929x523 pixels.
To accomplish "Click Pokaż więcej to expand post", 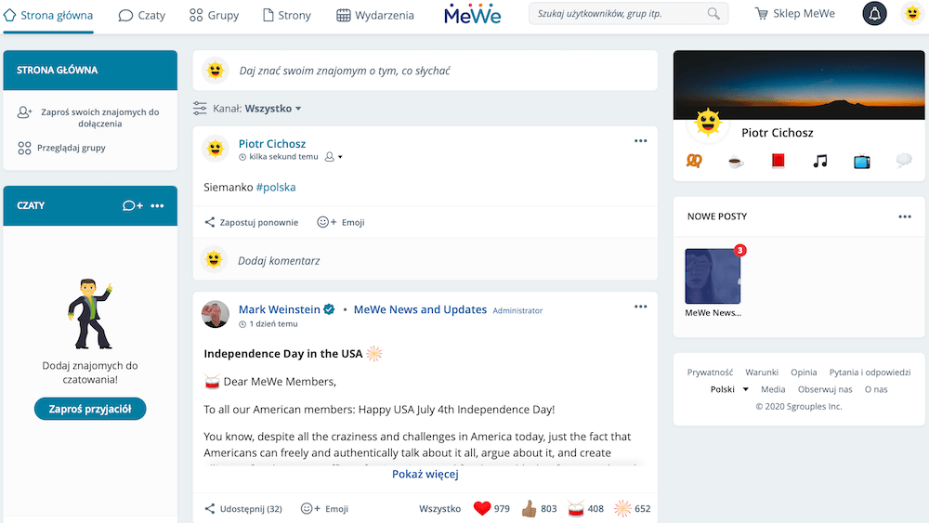I will pos(425,474).
